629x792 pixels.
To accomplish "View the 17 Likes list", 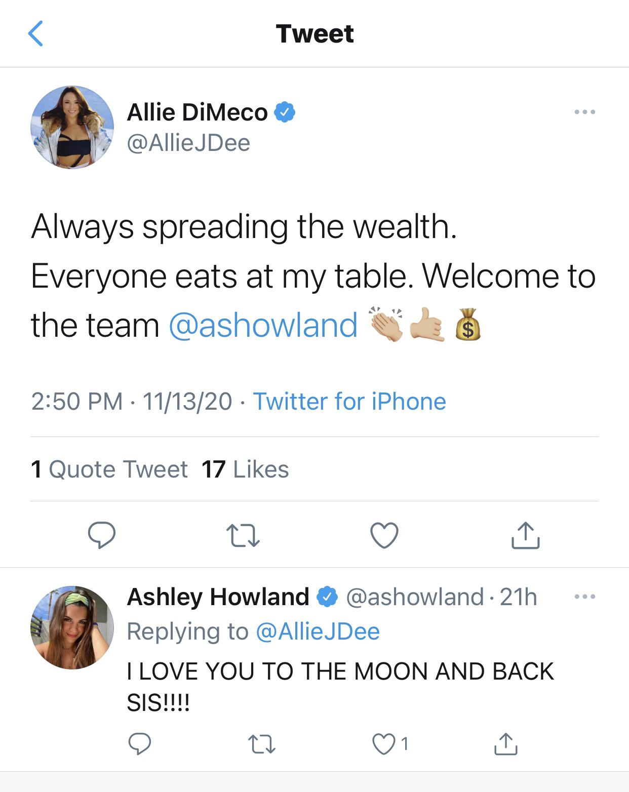I will pos(245,469).
